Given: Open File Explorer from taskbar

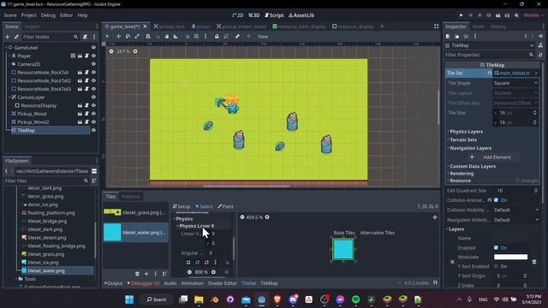Looking at the screenshot, I should pyautogui.click(x=199, y=299).
